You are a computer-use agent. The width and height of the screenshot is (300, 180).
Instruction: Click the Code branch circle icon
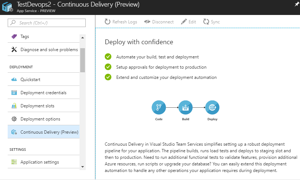[159, 107]
